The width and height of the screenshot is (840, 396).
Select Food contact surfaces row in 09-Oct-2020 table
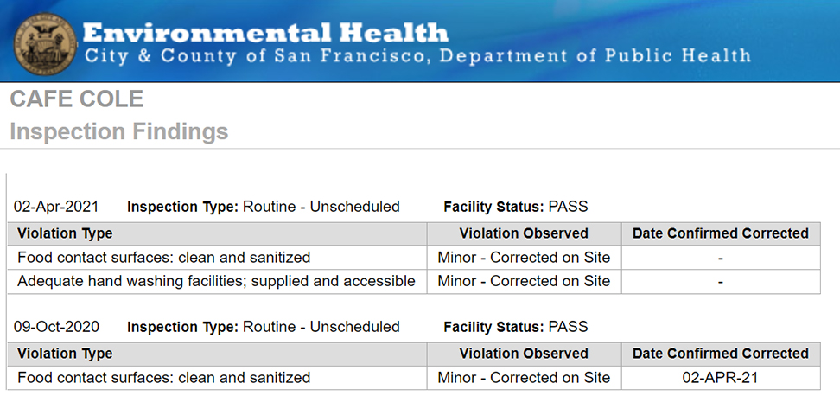click(x=163, y=378)
